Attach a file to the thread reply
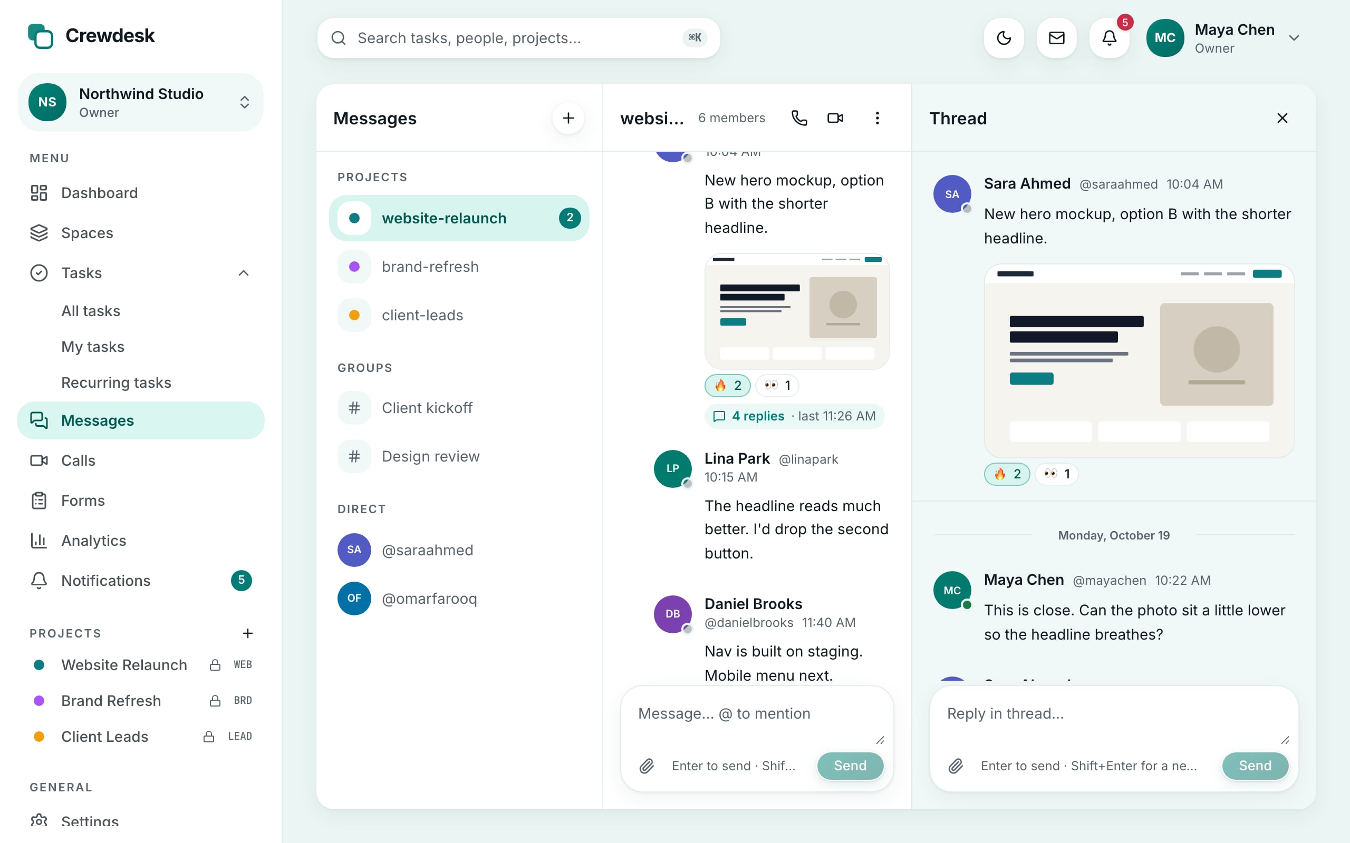 [956, 766]
